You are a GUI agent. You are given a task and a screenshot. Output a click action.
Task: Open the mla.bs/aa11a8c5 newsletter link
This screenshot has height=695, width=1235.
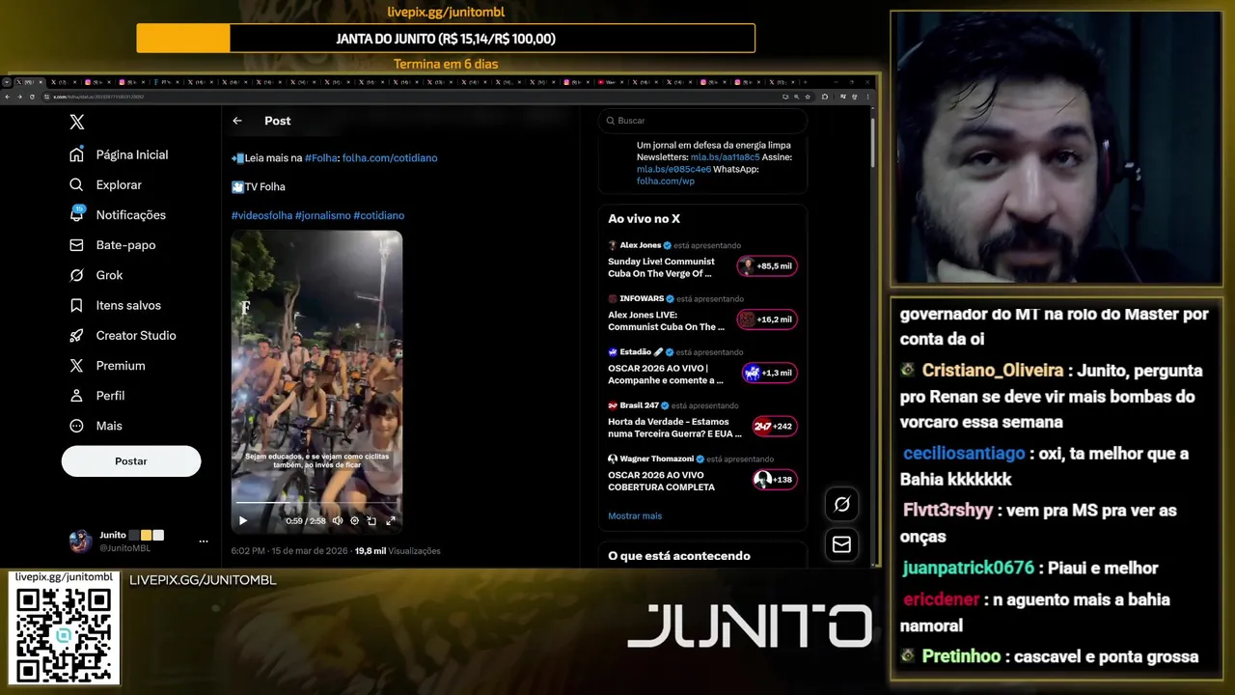pyautogui.click(x=726, y=157)
